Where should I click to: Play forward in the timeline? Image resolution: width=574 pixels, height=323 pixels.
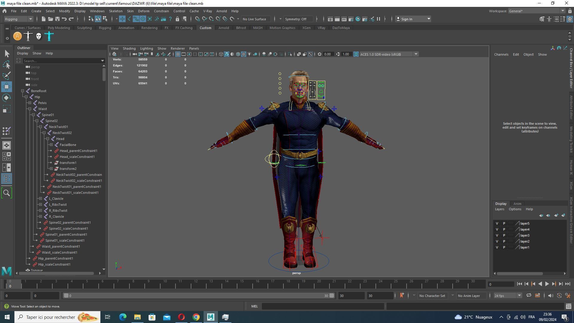(x=547, y=284)
